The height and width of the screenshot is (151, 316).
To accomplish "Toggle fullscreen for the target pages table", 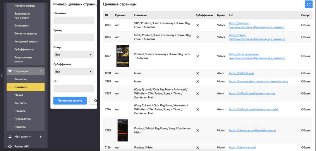I will (x=309, y=4).
